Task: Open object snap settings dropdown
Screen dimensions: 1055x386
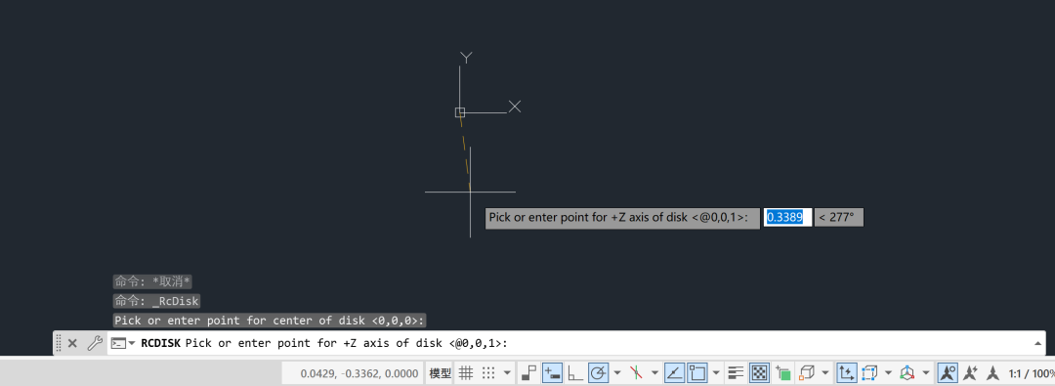Action: 716,372
